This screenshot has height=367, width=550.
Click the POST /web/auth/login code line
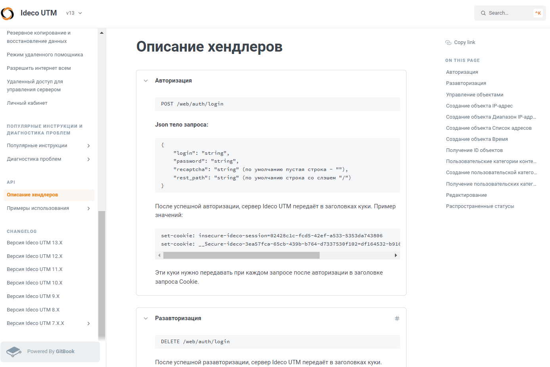[192, 104]
